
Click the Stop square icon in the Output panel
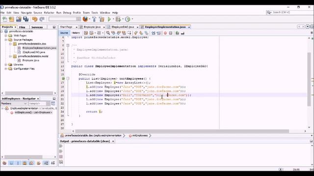coord(61,156)
